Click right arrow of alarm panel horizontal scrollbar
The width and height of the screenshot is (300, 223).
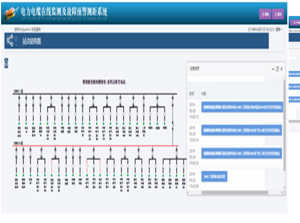click(282, 192)
